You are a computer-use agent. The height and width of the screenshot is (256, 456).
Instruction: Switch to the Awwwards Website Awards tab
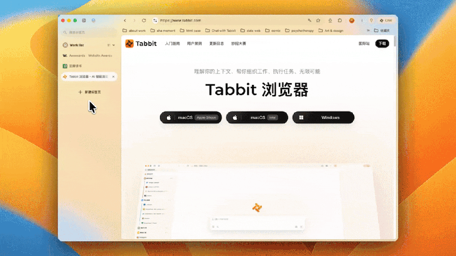(89, 56)
